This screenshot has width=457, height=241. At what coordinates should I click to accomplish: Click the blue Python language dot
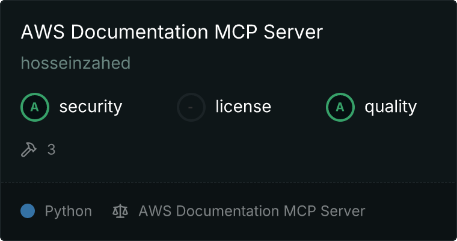(x=28, y=211)
